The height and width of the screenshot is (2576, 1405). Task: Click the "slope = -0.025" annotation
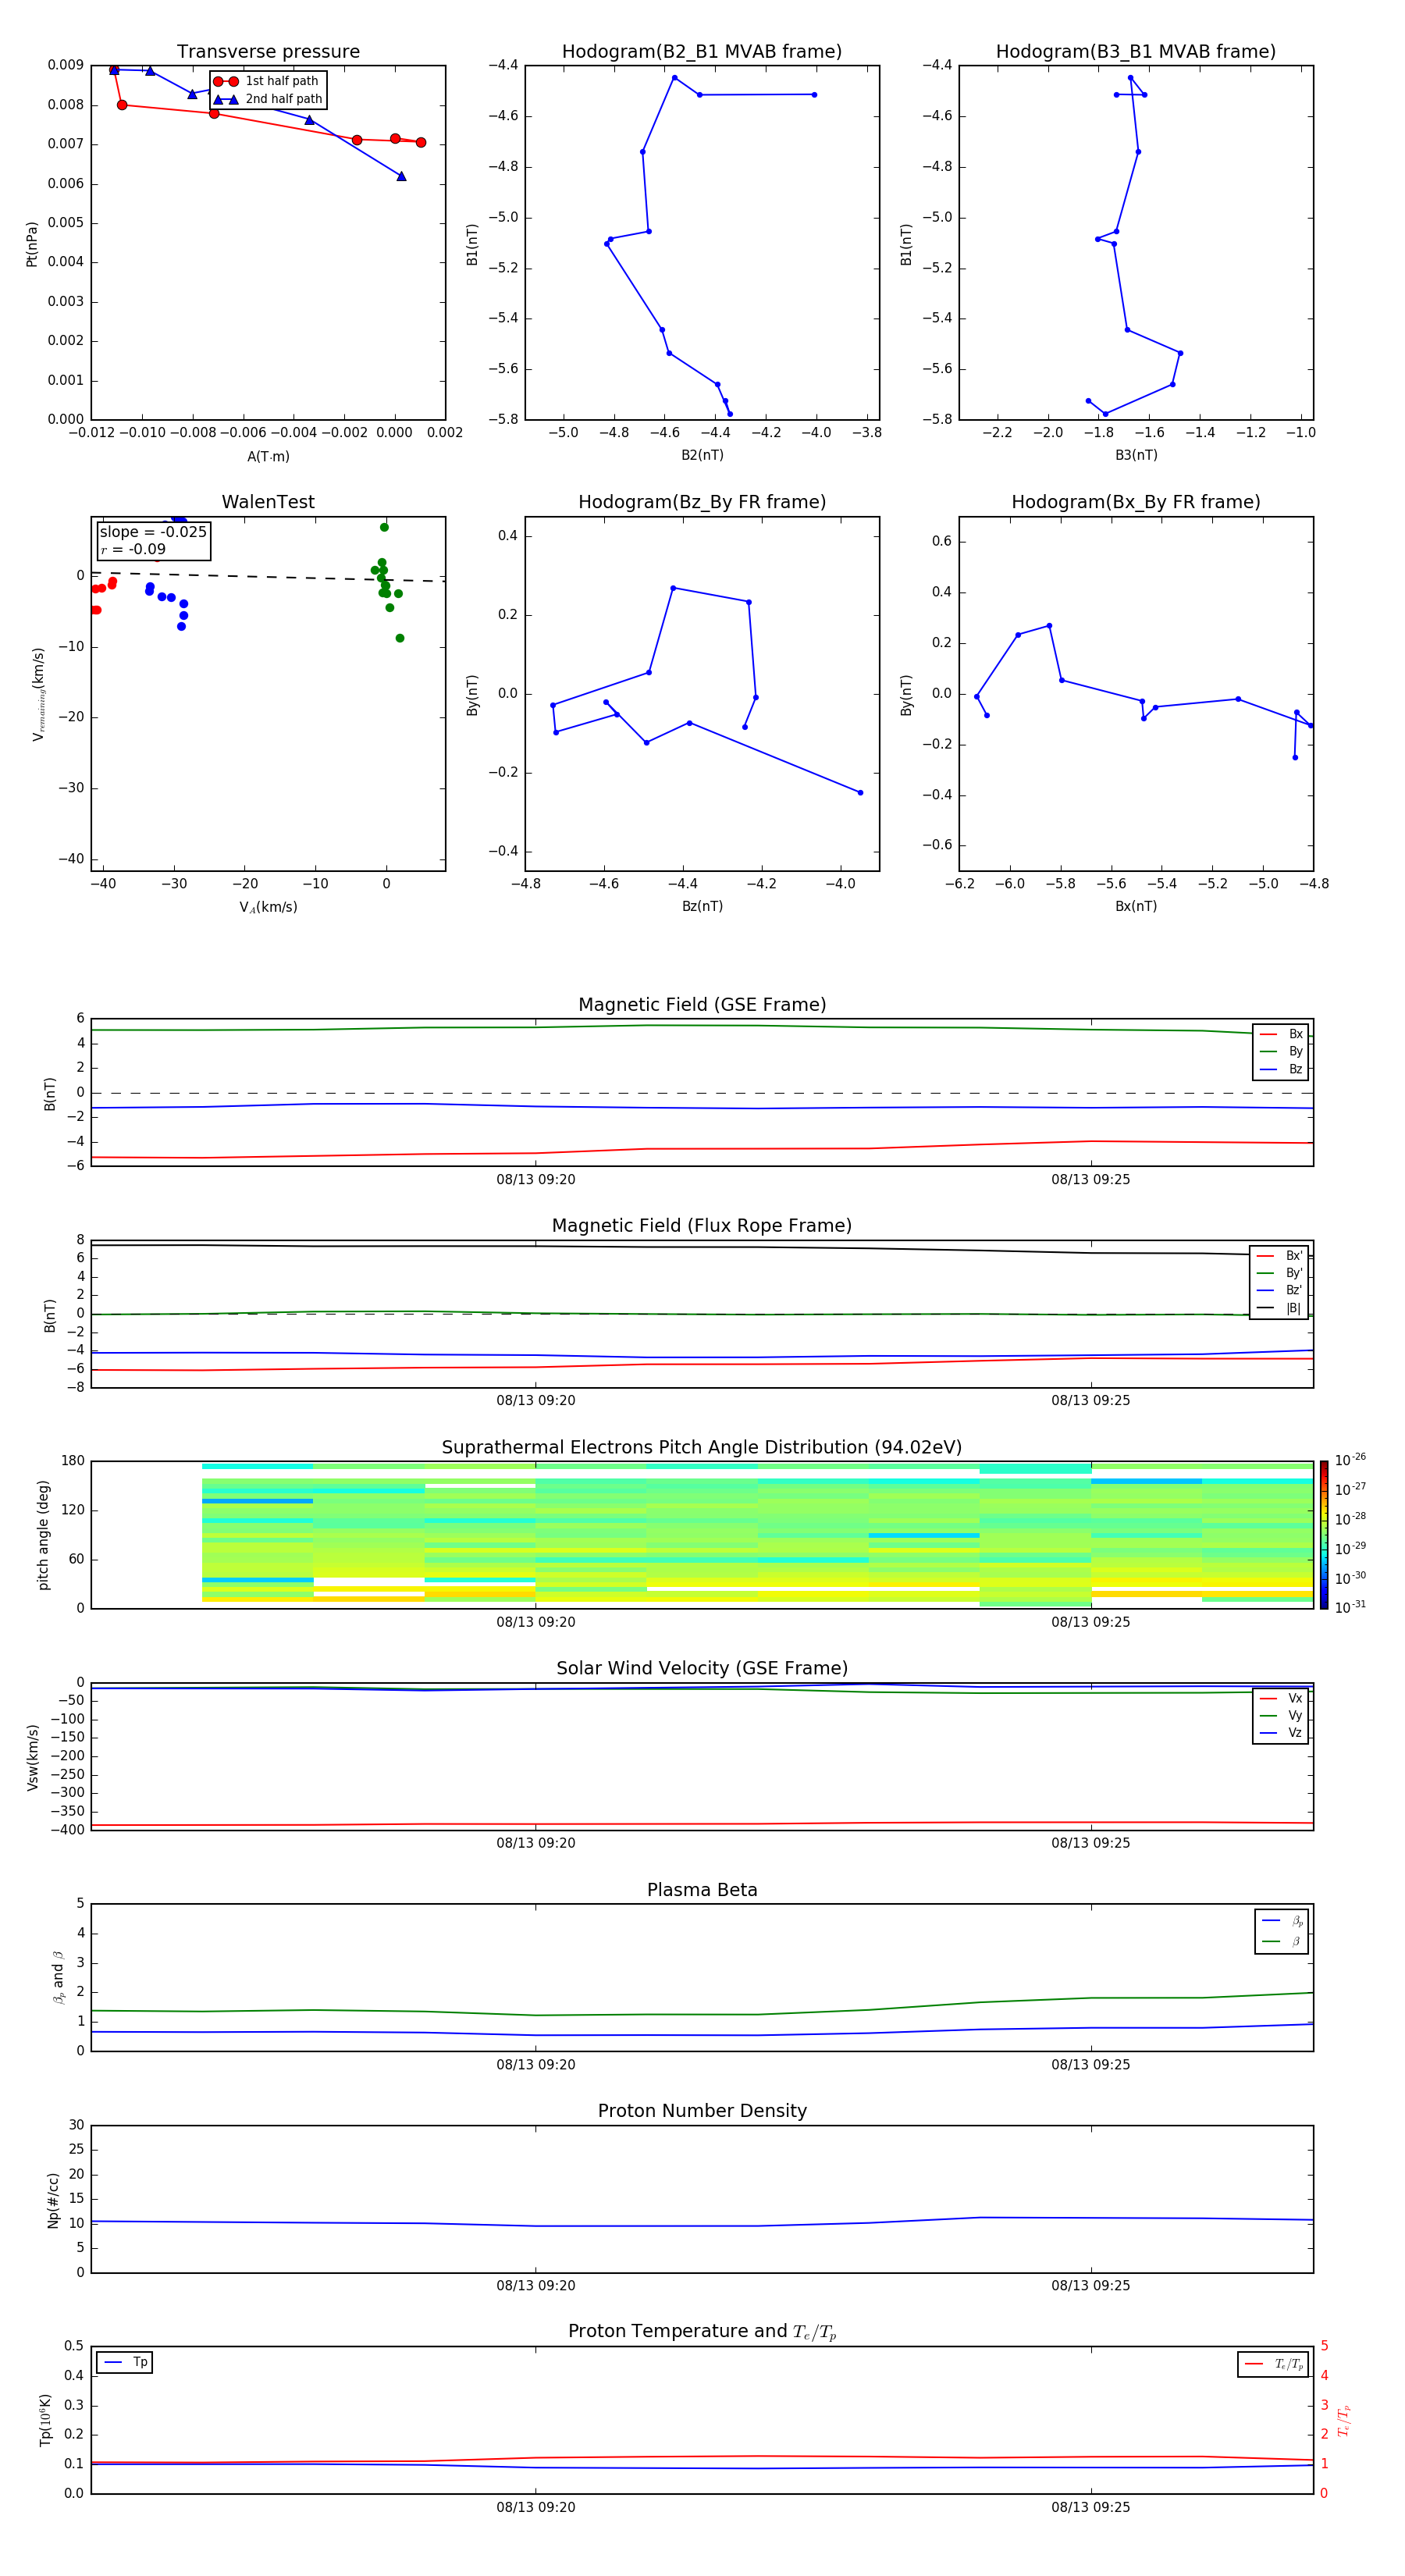[153, 532]
